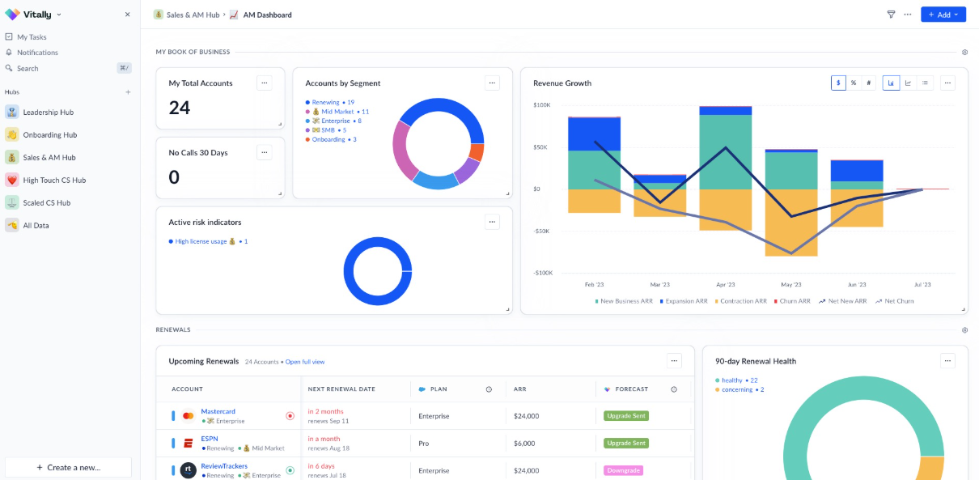This screenshot has height=480, width=979.
Task: Select line chart view in Revenue Growth
Action: (908, 83)
